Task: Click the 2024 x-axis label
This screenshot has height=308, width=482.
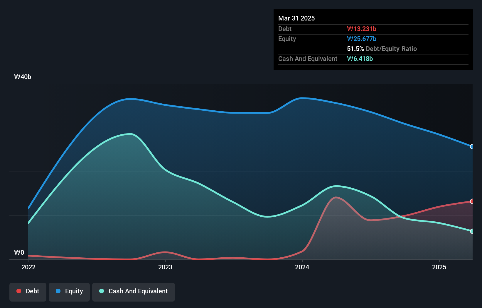Action: (302, 267)
